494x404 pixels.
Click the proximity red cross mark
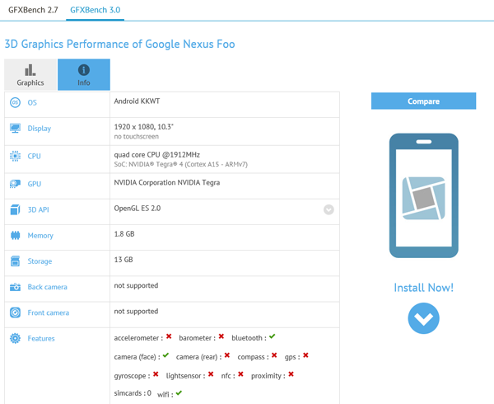291,374
